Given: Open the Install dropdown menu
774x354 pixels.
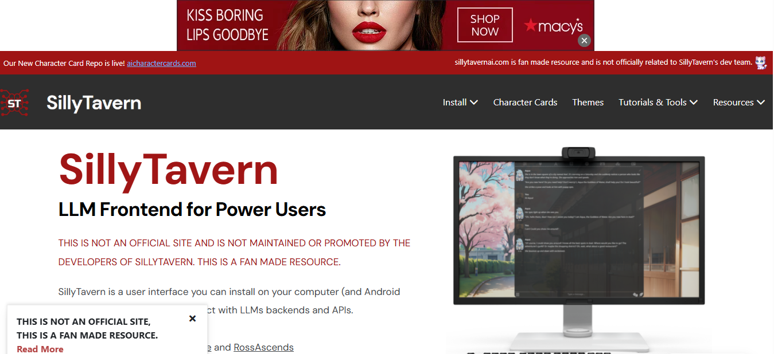Looking at the screenshot, I should 460,102.
